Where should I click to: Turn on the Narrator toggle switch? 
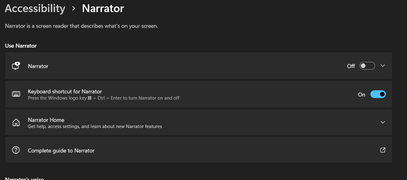pyautogui.click(x=367, y=66)
